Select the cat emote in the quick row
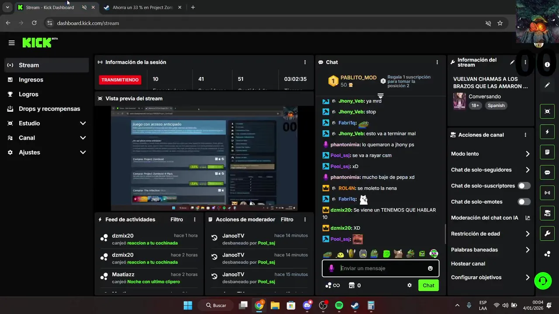 [x=398, y=253]
